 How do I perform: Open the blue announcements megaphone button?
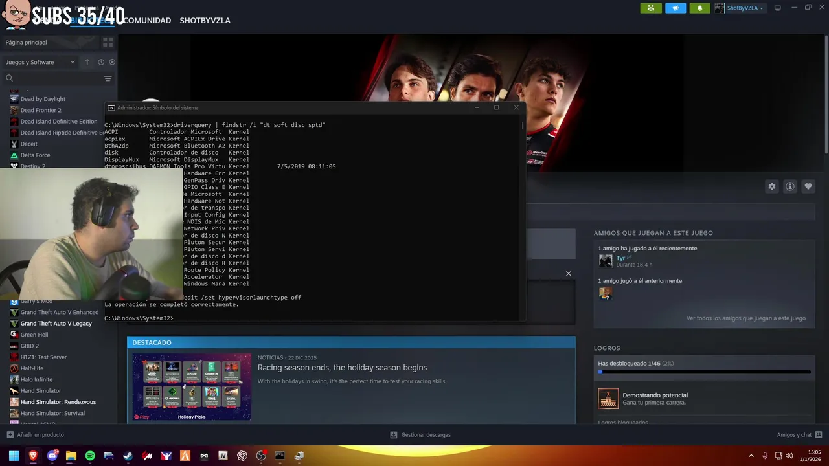(676, 8)
